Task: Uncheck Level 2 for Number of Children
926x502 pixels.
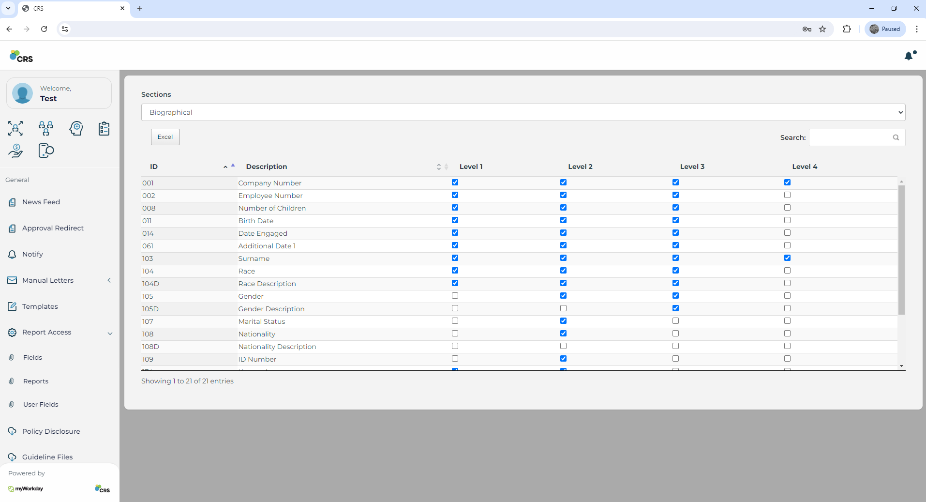Action: [563, 208]
